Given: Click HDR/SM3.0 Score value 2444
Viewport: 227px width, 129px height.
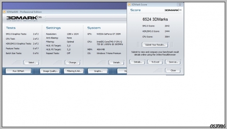Looking at the screenshot, I should (x=167, y=31).
